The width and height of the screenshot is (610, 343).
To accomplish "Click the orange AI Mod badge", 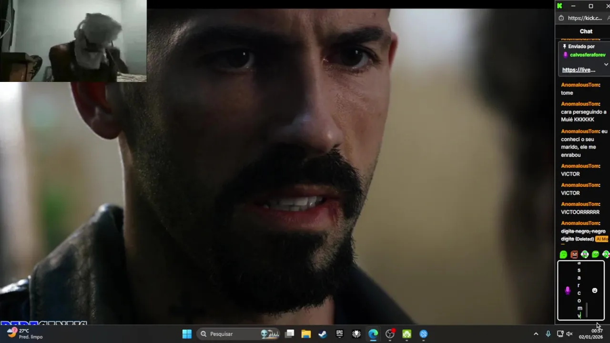I will [602, 239].
